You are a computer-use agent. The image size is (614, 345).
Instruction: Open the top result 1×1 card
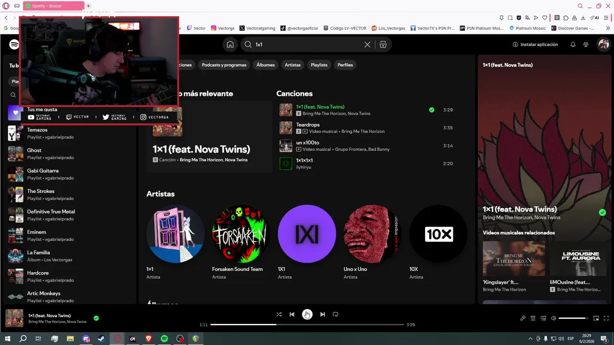pos(209,137)
